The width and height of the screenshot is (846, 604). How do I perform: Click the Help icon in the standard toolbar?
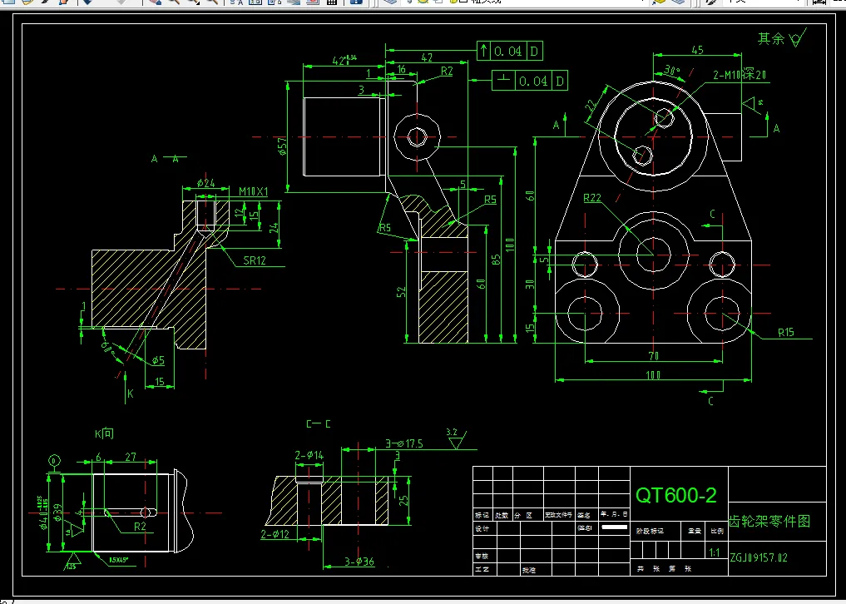point(356,2)
